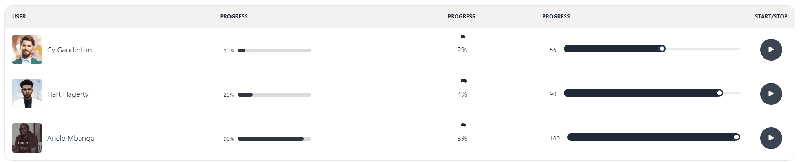The image size is (801, 162).
Task: Click the Hart Hagerty name label
Action: point(68,94)
